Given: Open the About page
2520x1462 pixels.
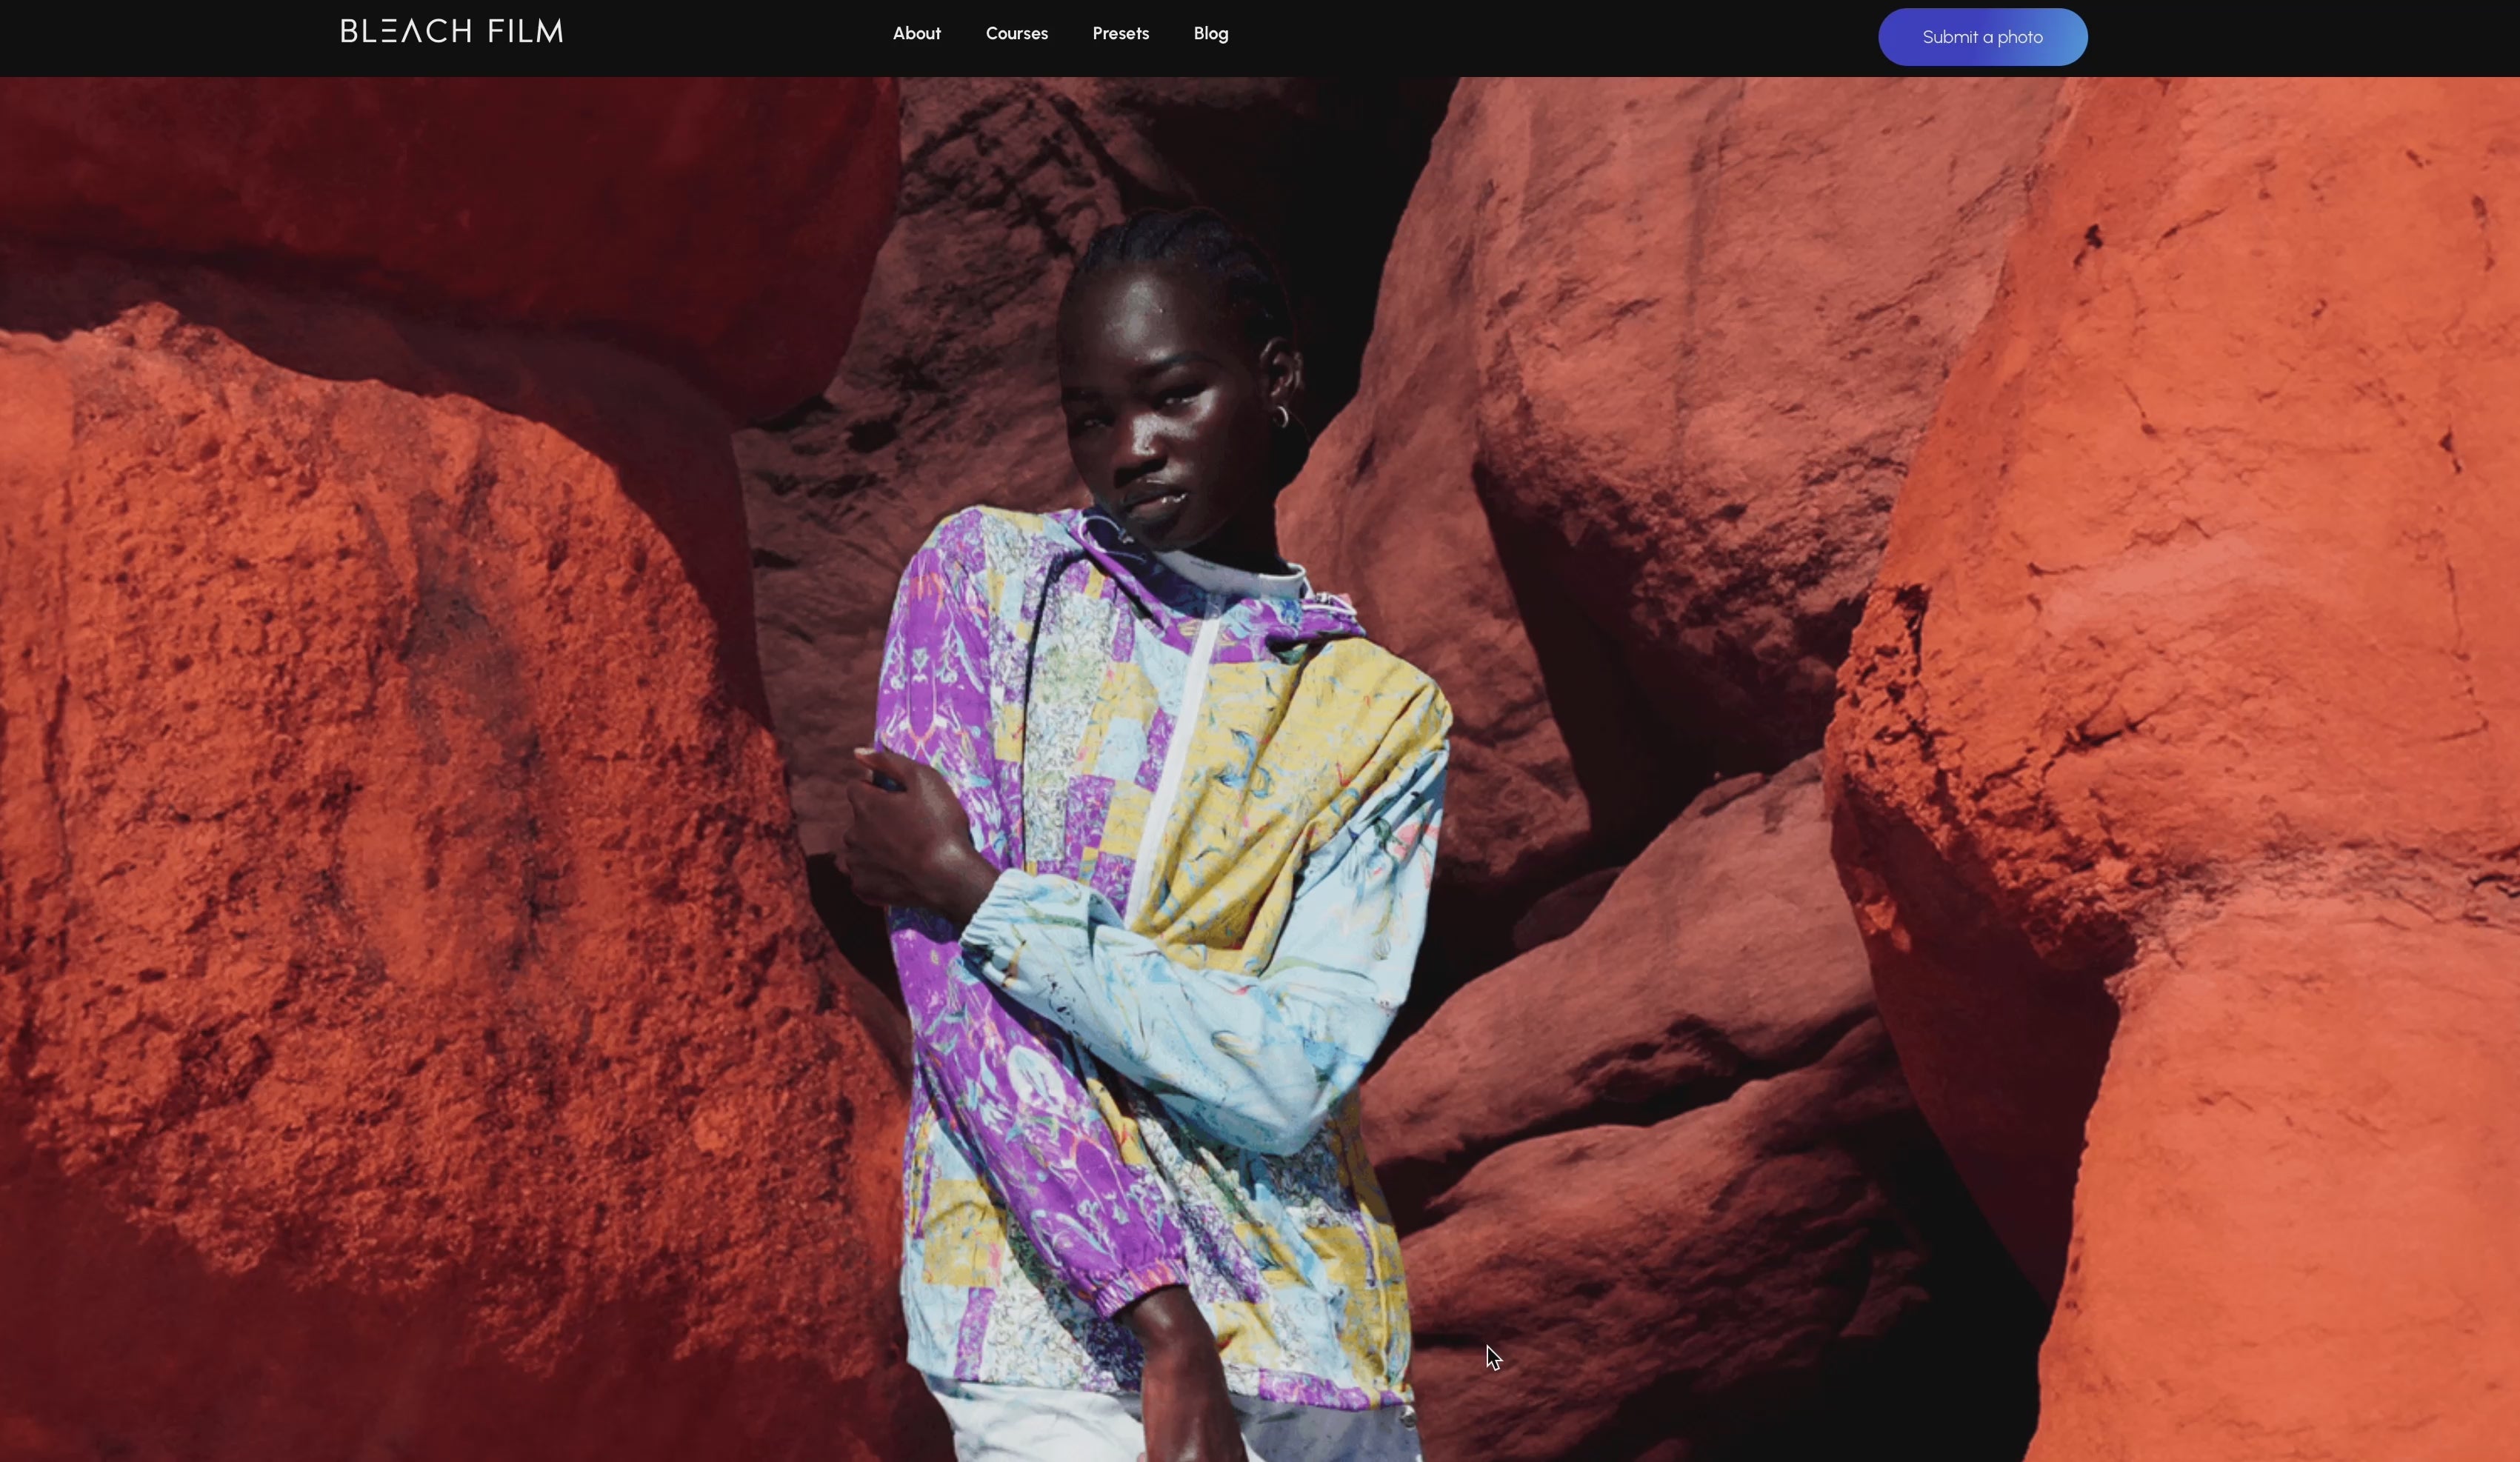Looking at the screenshot, I should [916, 34].
